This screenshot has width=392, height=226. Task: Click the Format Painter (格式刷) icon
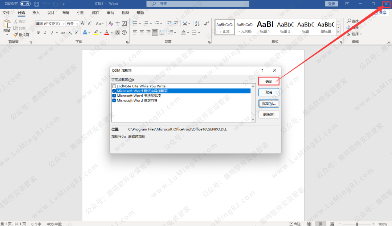tap(21, 35)
